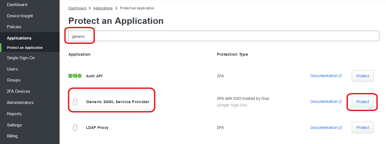The image size is (386, 144).
Task: Open Device Insight in sidebar
Action: (20, 16)
